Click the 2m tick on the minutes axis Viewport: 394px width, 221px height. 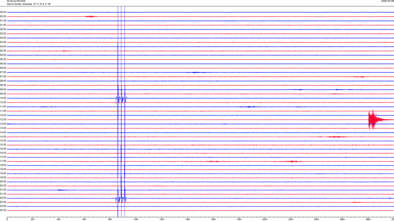tap(33, 219)
